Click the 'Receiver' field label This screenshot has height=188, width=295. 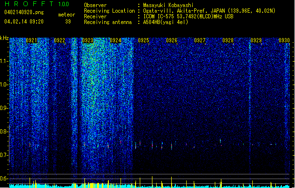(95, 16)
